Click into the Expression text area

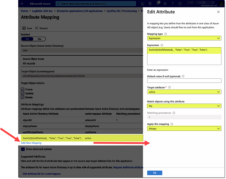(184, 56)
